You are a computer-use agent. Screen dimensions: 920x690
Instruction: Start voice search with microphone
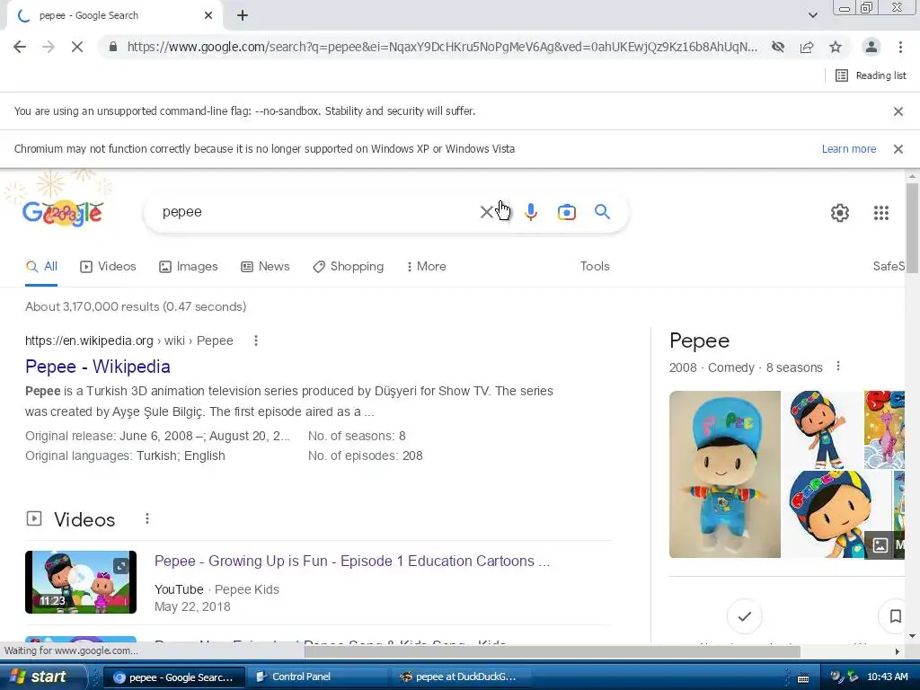tap(530, 212)
